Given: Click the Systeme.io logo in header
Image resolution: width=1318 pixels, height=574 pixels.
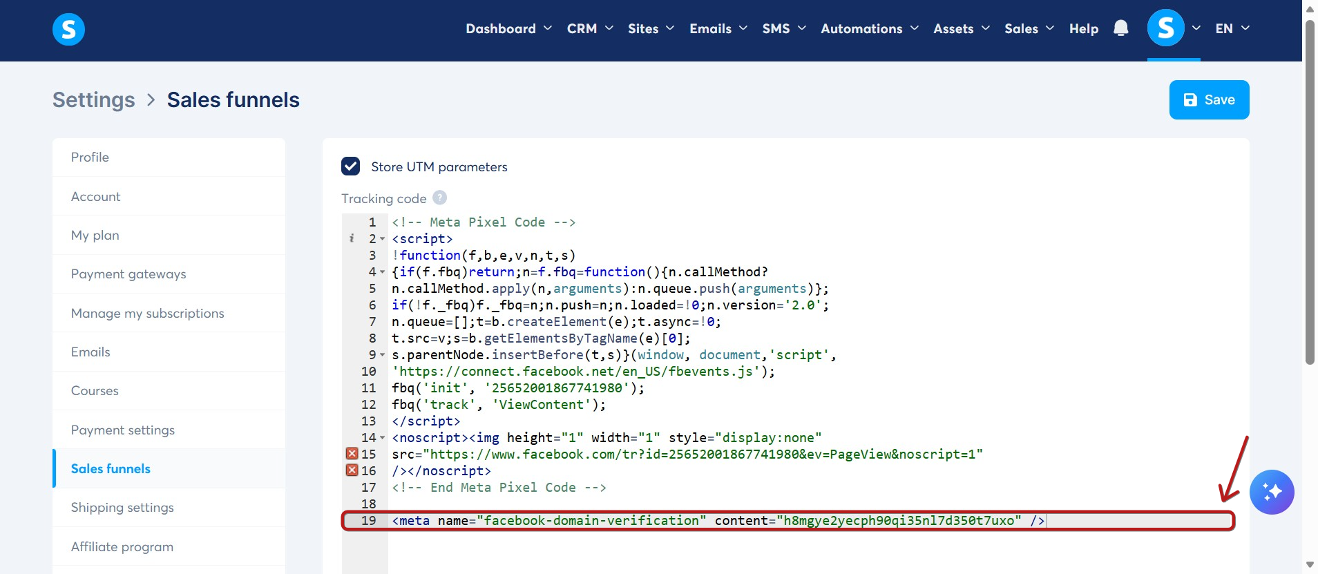Looking at the screenshot, I should tap(68, 29).
